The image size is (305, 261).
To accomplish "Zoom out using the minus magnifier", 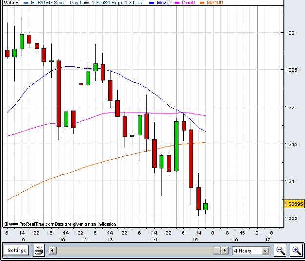I will tap(280, 250).
